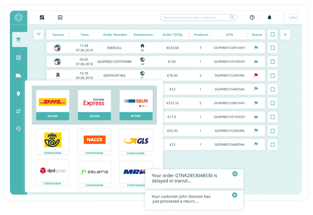313x215 pixels.
Task: Sort the table by the Time column
Action: [x=84, y=35]
